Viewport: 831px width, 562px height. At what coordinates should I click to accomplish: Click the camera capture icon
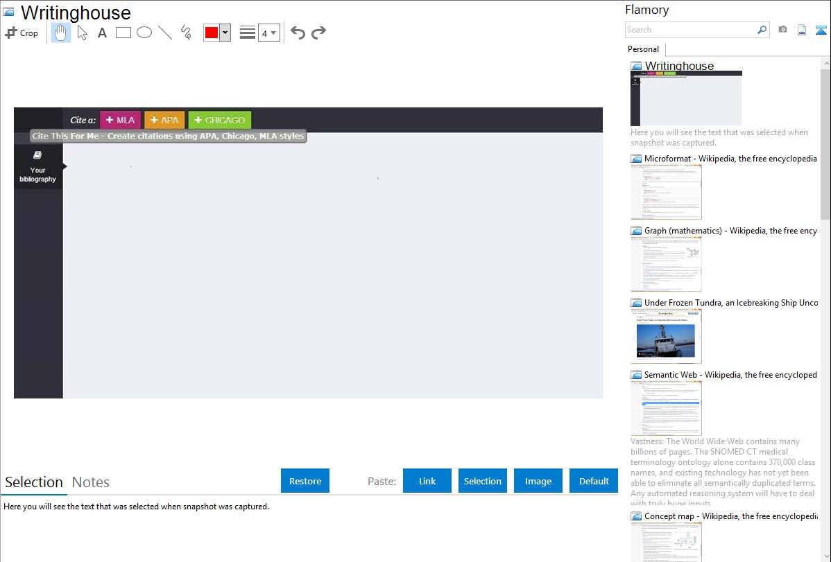coord(782,30)
